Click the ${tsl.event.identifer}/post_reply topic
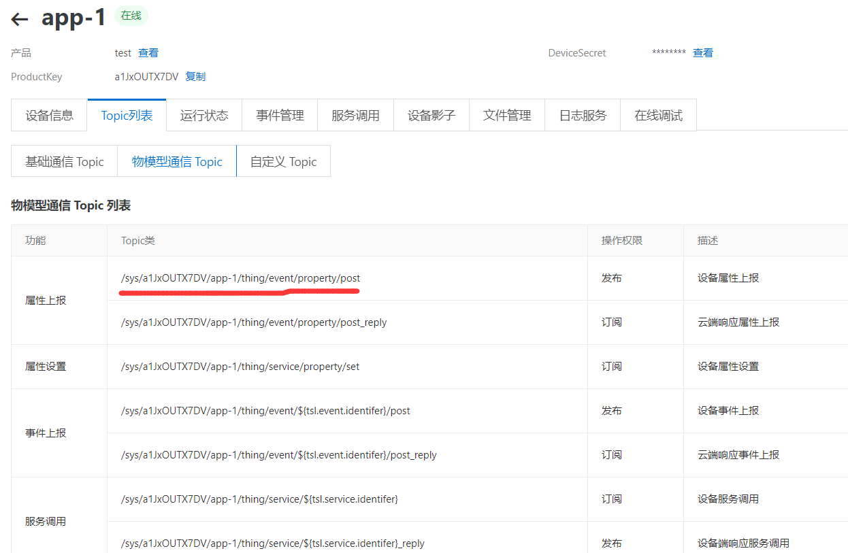This screenshot has height=553, width=848. (x=278, y=454)
